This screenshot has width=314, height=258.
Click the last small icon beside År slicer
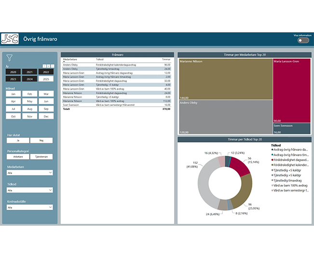(x=53, y=66)
